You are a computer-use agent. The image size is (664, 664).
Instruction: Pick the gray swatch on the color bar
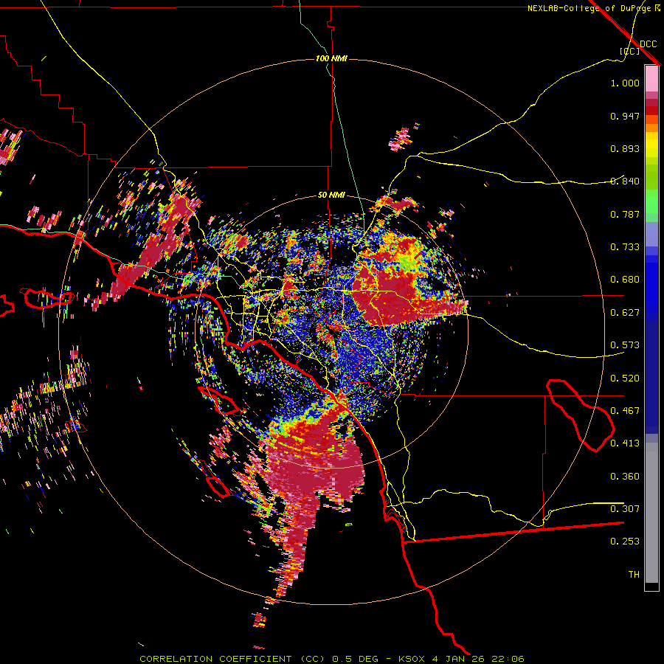point(651,513)
